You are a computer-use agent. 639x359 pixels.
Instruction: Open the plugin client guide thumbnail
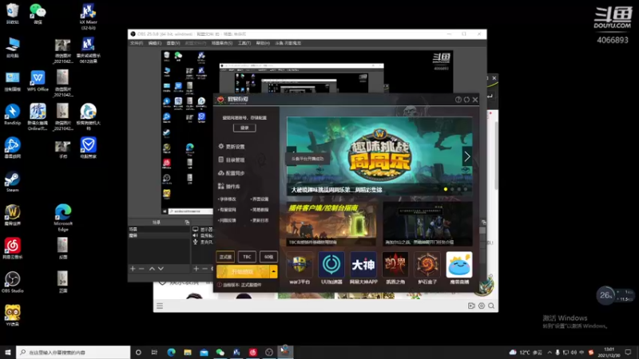pos(331,224)
